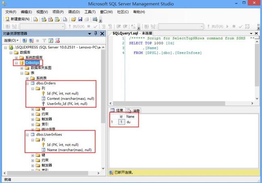Image resolution: width=262 pixels, height=183 pixels.
Task: Click the query editor horizontal scrollbar
Action: (x=169, y=103)
